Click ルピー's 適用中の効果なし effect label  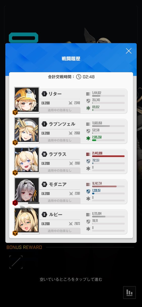pos(60,231)
